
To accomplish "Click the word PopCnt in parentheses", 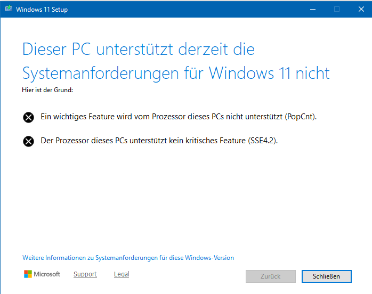I will [302, 117].
